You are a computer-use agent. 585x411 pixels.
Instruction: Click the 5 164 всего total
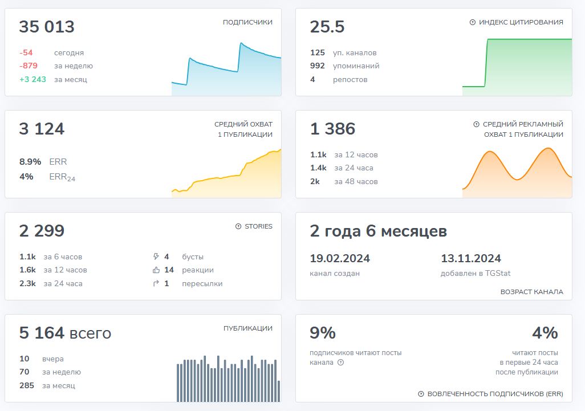(x=66, y=333)
